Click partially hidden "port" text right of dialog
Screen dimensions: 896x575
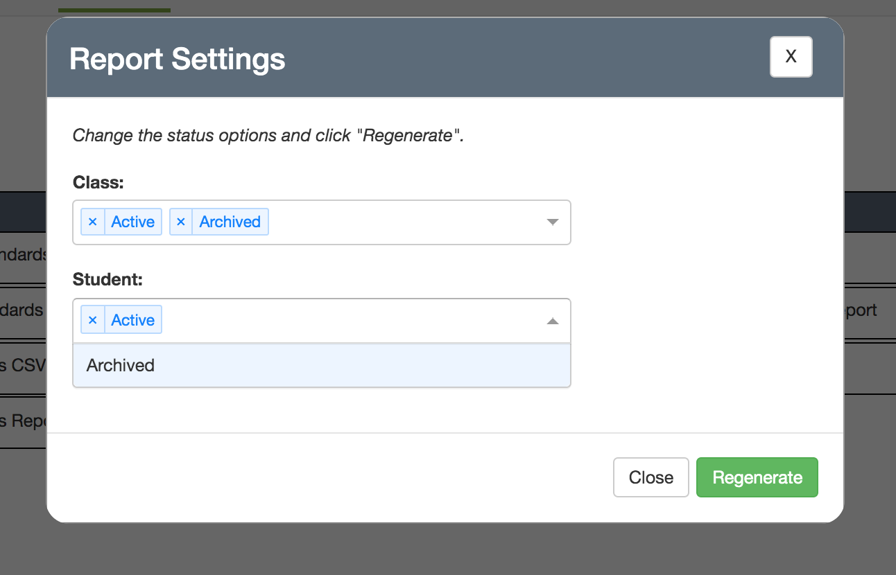point(861,310)
